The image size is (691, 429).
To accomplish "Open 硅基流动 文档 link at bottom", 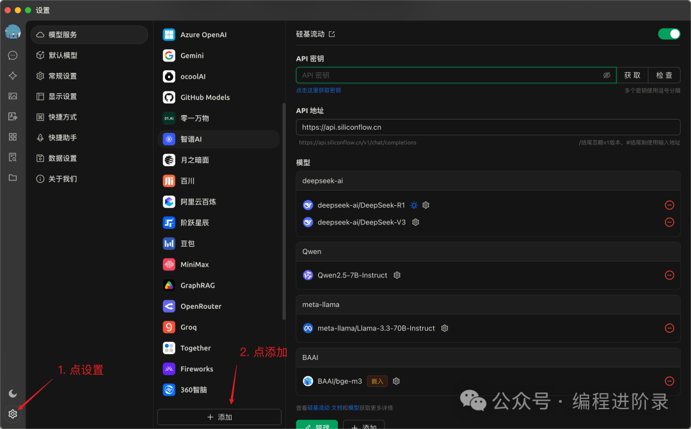I will [325, 408].
